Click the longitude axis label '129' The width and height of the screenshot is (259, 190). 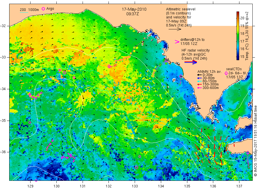(31, 186)
